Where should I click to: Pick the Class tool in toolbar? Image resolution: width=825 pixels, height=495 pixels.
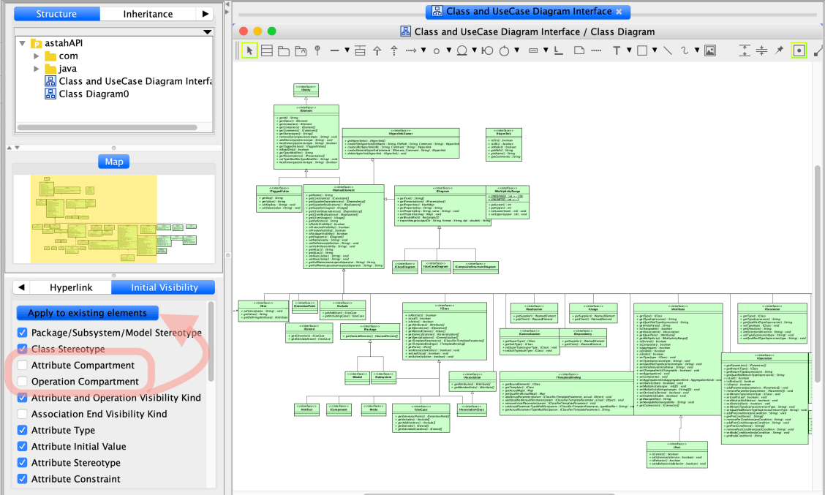[267, 50]
